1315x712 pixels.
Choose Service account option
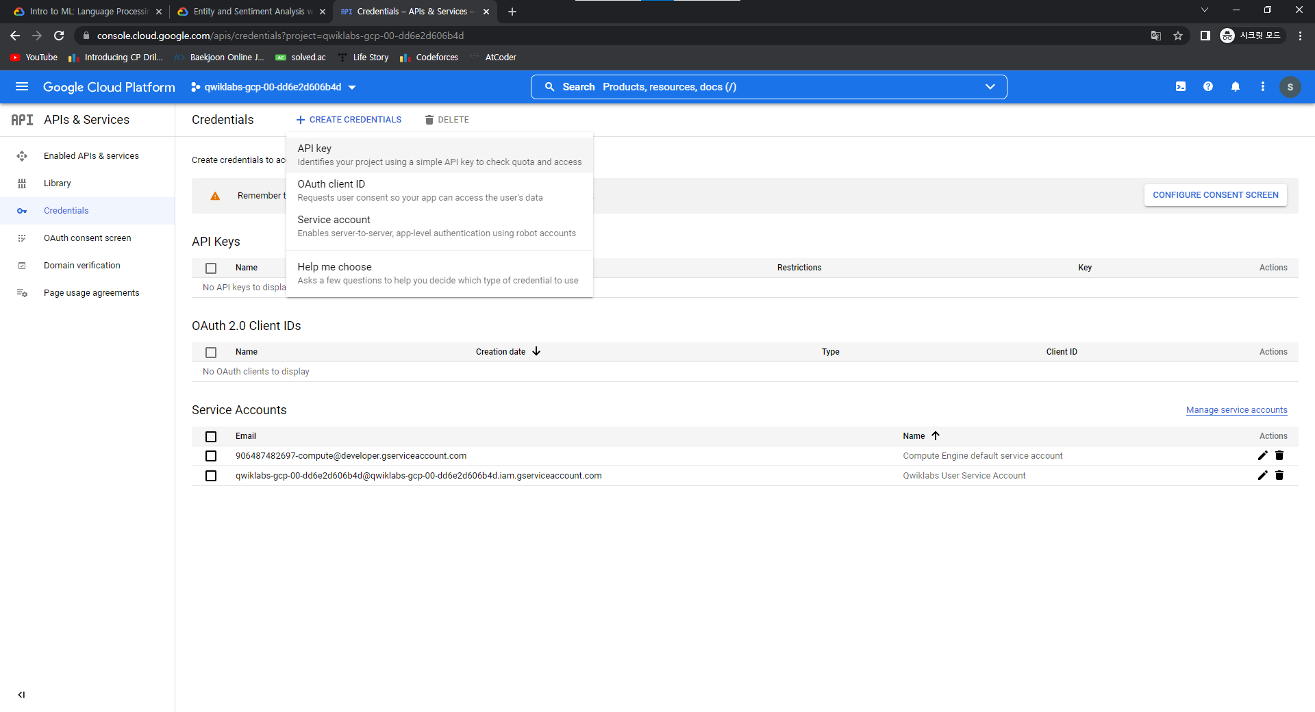pos(440,227)
